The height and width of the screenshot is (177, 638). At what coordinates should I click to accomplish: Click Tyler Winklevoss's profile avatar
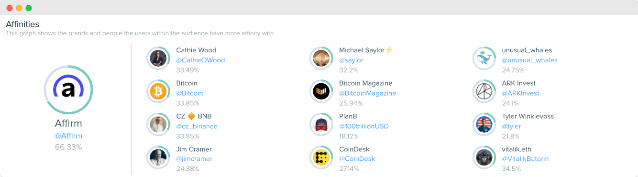[484, 125]
